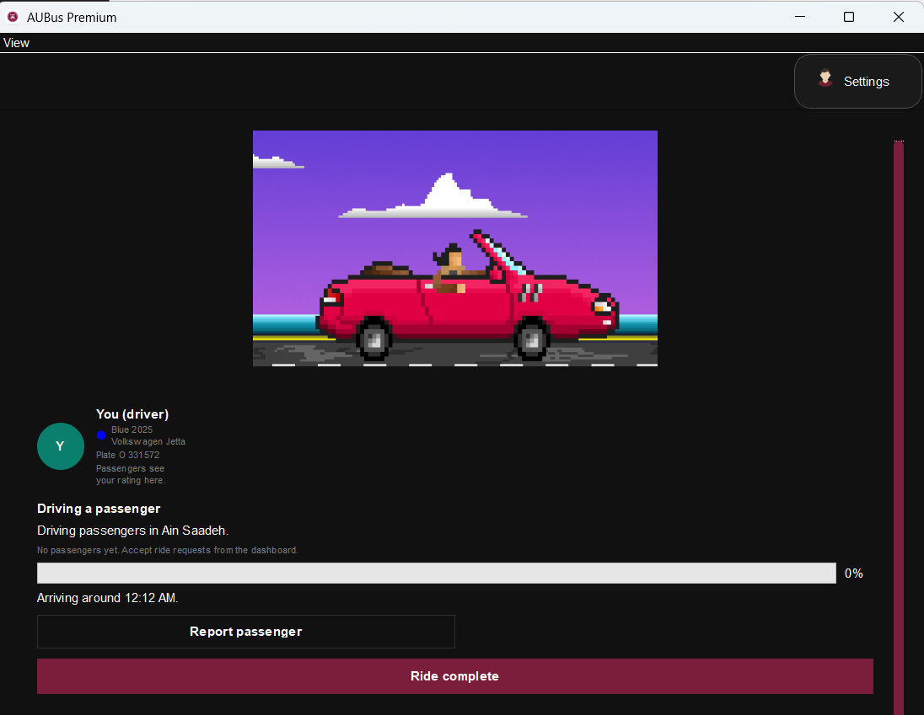The height and width of the screenshot is (715, 924).
Task: Click the 'Blue 2025 Volkswagen Jetta' text
Action: (148, 435)
